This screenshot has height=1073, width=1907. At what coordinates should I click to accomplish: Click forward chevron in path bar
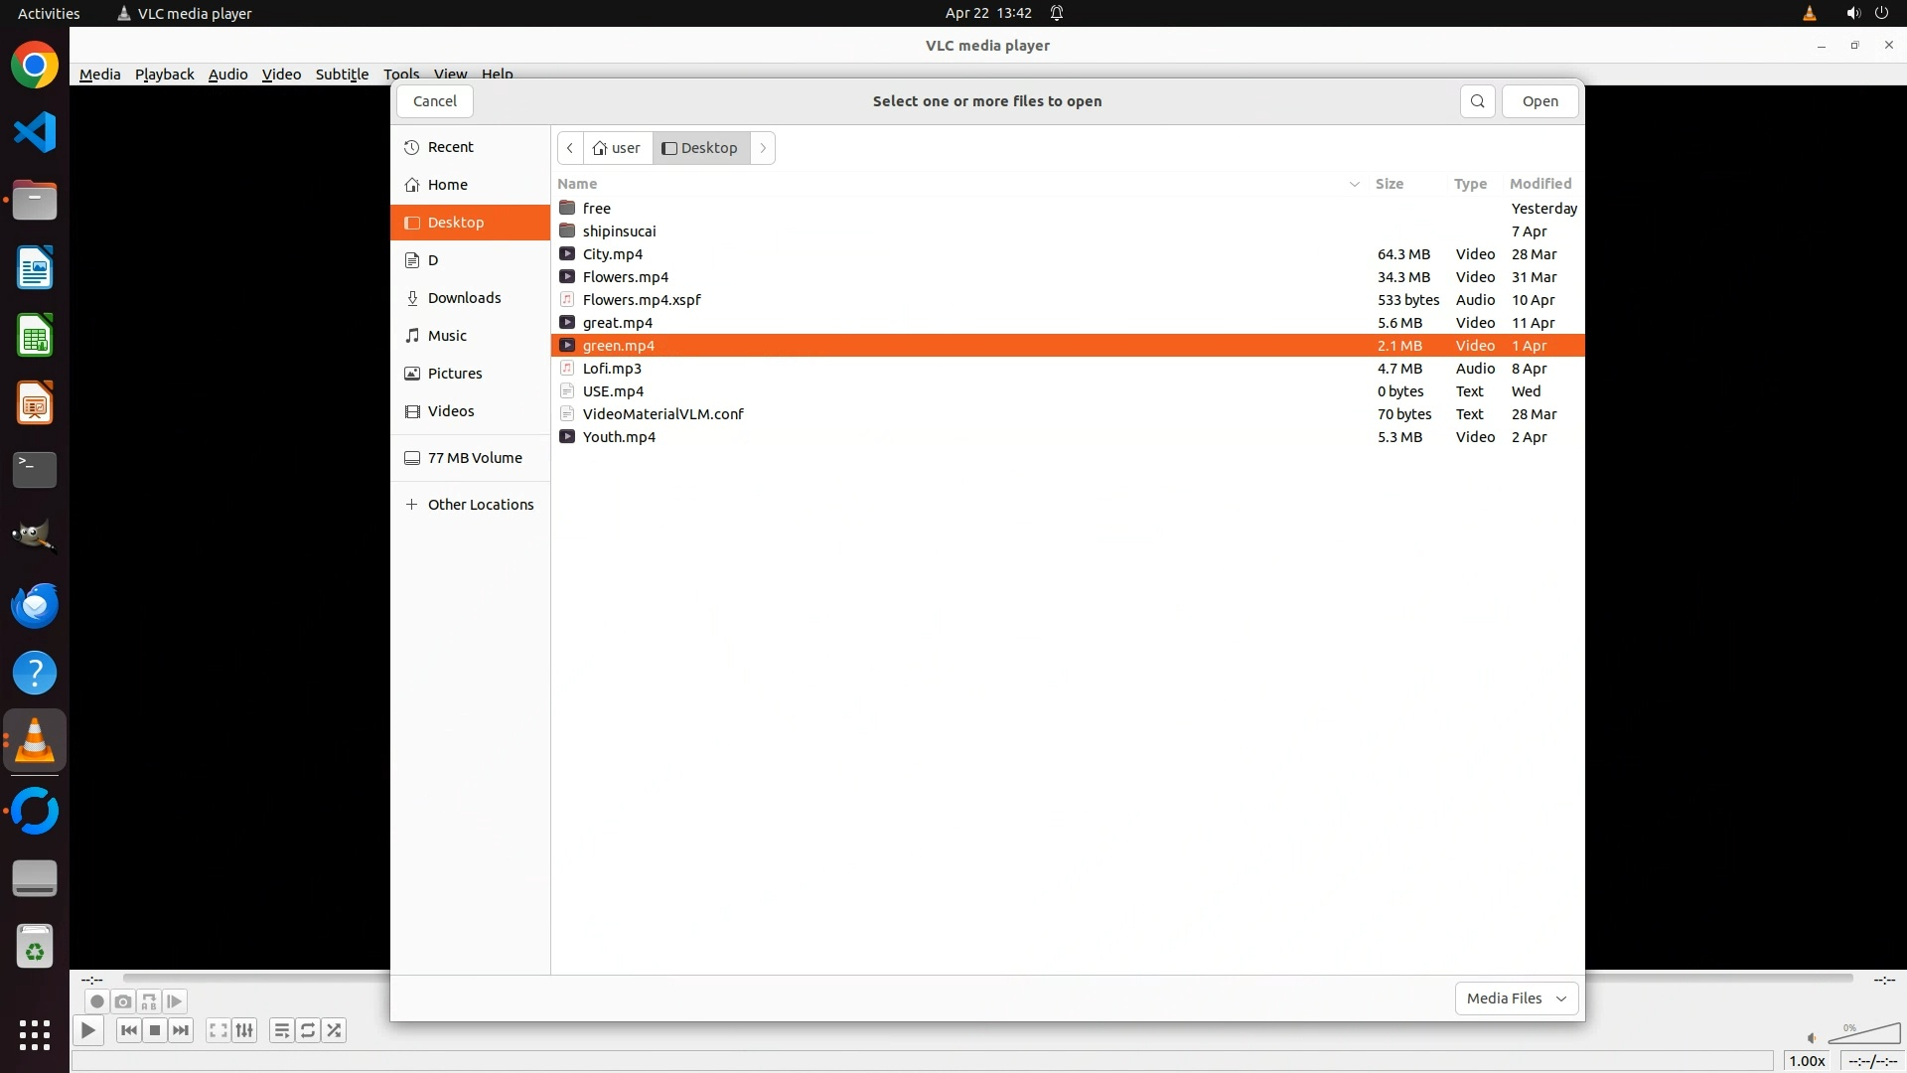pos(763,148)
